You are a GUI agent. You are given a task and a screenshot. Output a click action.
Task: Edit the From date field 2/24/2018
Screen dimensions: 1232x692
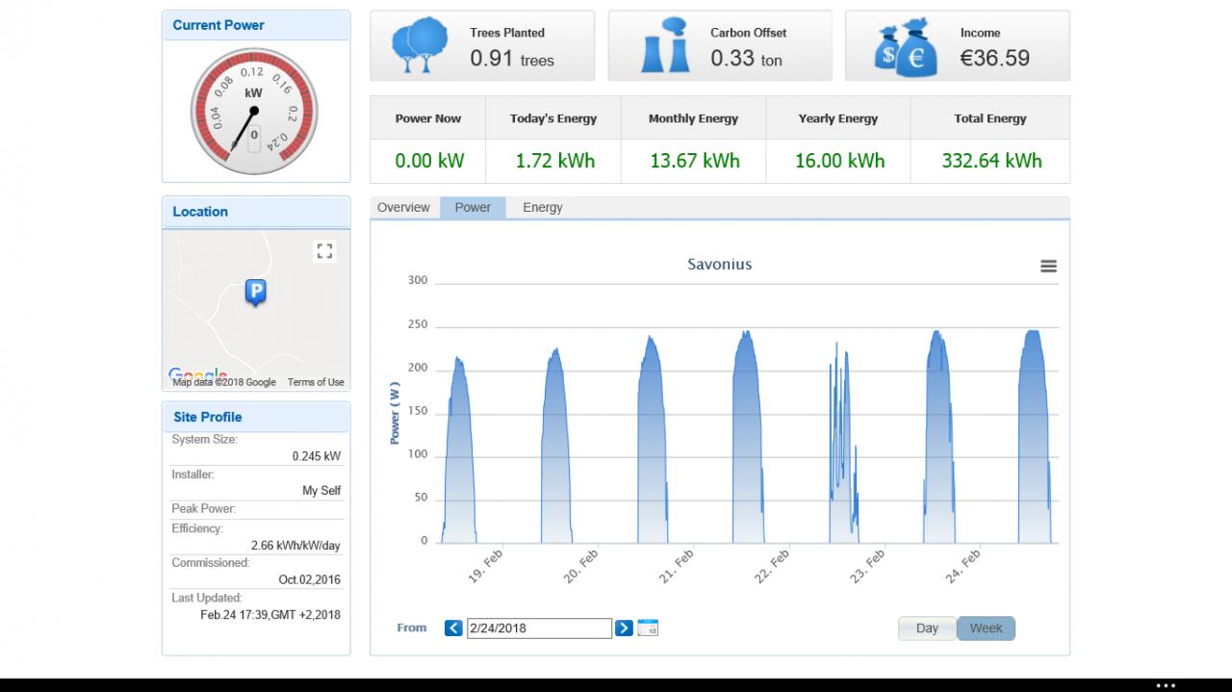click(x=539, y=628)
